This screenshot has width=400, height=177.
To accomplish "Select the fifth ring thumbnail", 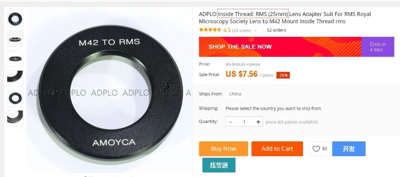I will tap(15, 99).
